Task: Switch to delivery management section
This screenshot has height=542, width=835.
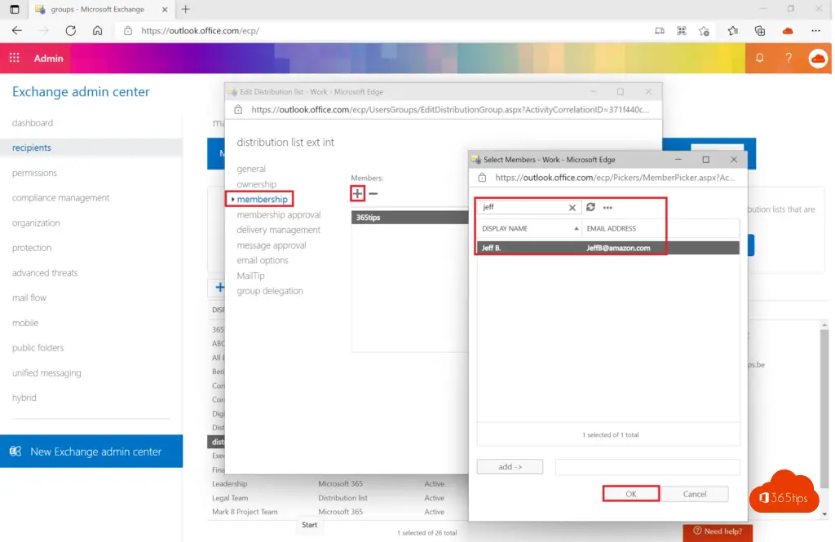Action: click(278, 230)
